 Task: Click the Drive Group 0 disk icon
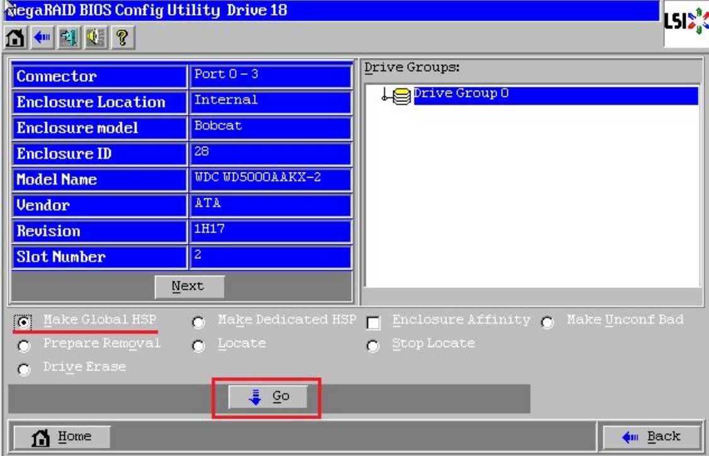point(401,96)
